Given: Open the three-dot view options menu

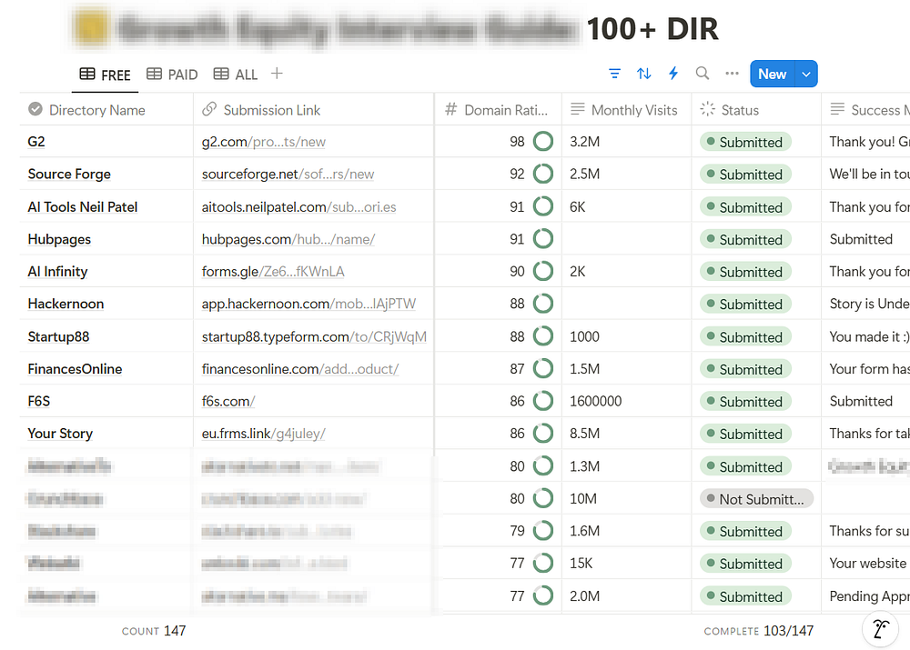Looking at the screenshot, I should tap(732, 73).
